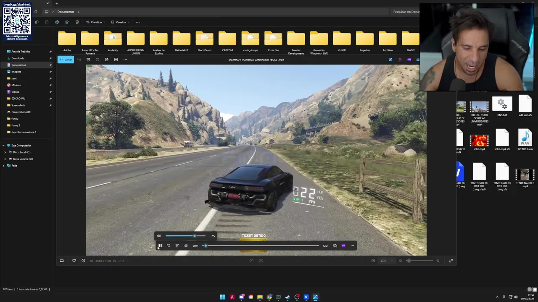The image size is (538, 302).
Task: Adjust the volume slider set to 75
Action: coord(185,236)
